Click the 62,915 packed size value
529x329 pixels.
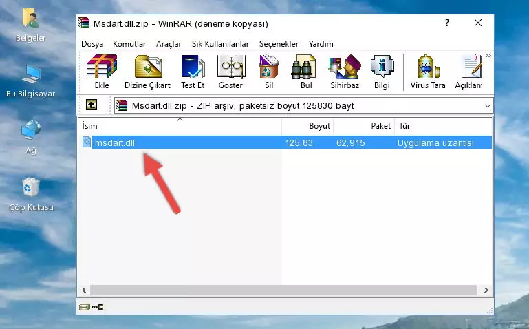click(351, 143)
